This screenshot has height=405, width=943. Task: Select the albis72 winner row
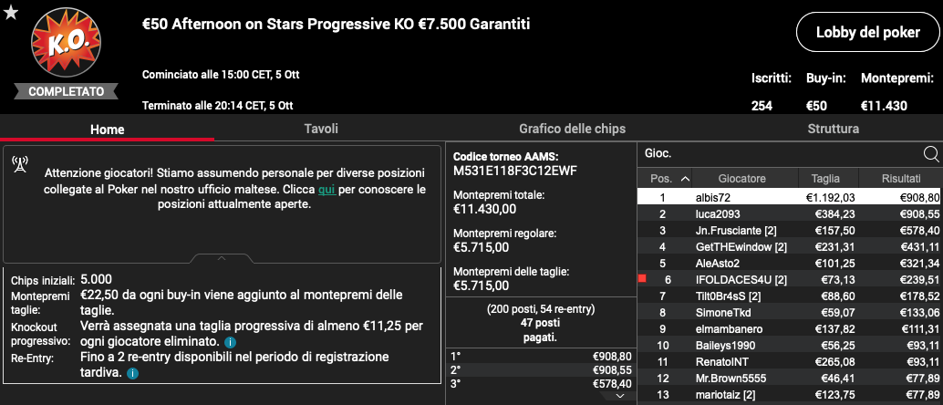pos(790,197)
